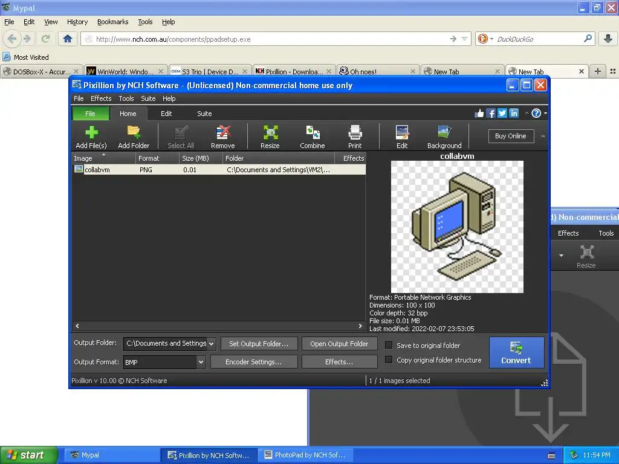The height and width of the screenshot is (464, 619).
Task: Click the Resize icon in PhotoPad window
Action: click(x=586, y=256)
